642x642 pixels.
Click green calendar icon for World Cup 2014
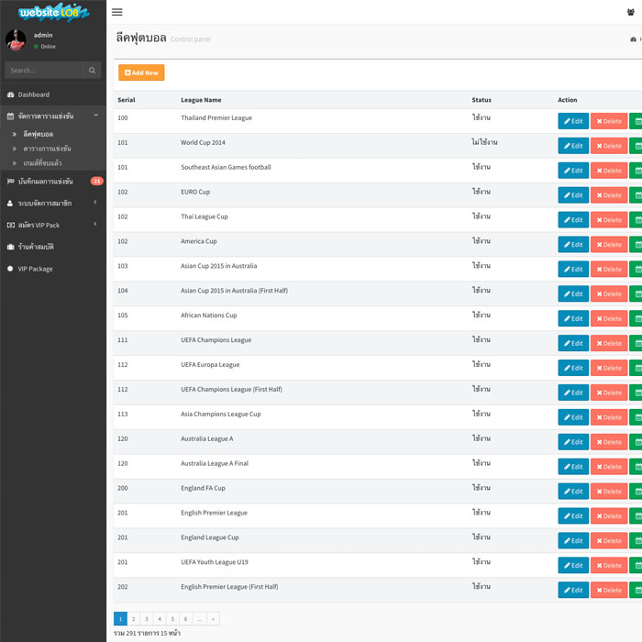click(x=636, y=146)
